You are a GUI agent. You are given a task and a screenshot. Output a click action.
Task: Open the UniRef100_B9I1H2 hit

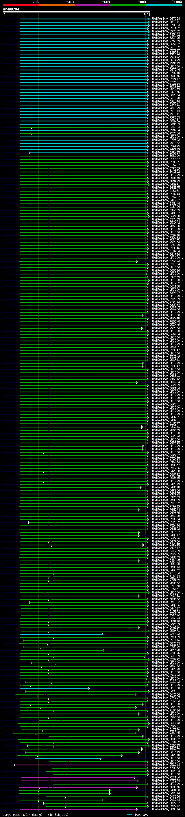[x=166, y=28]
